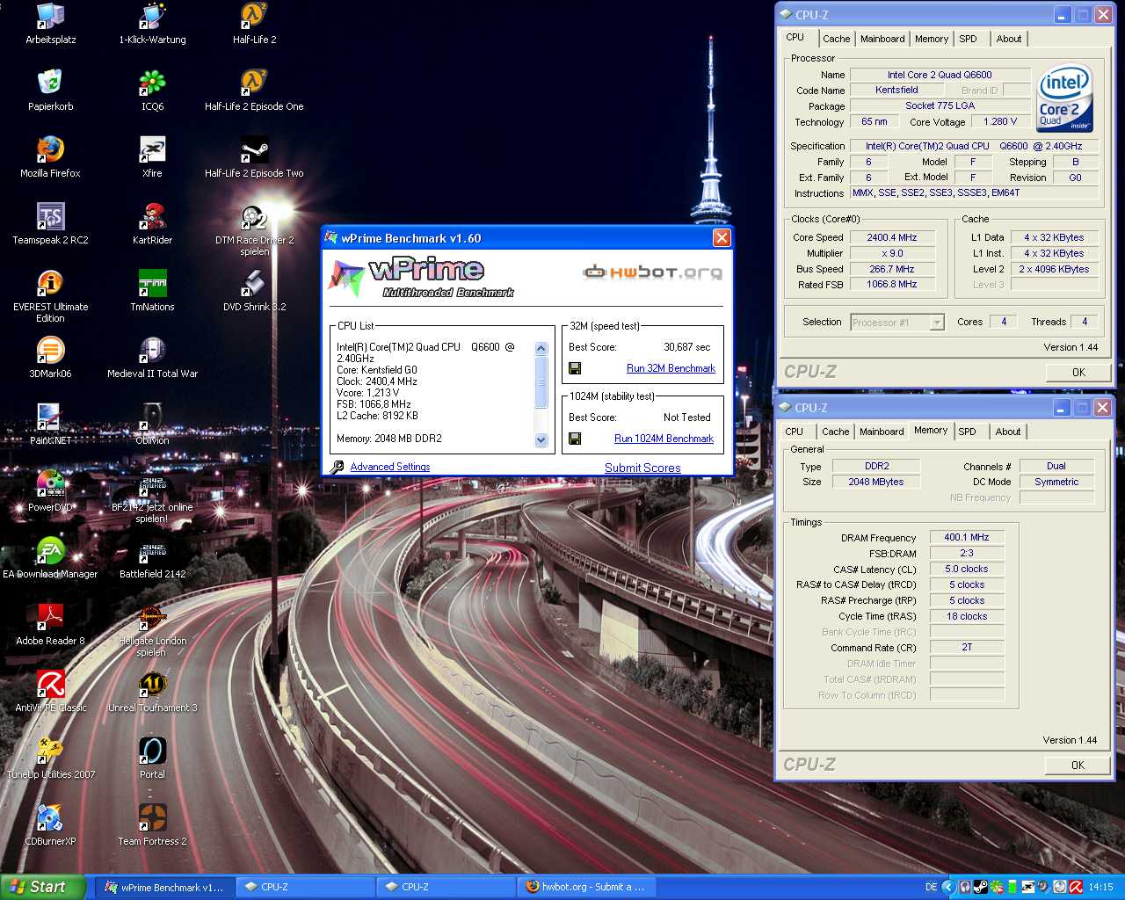The image size is (1125, 900).
Task: Open About tab in upper CPU-Z window
Action: point(1009,39)
